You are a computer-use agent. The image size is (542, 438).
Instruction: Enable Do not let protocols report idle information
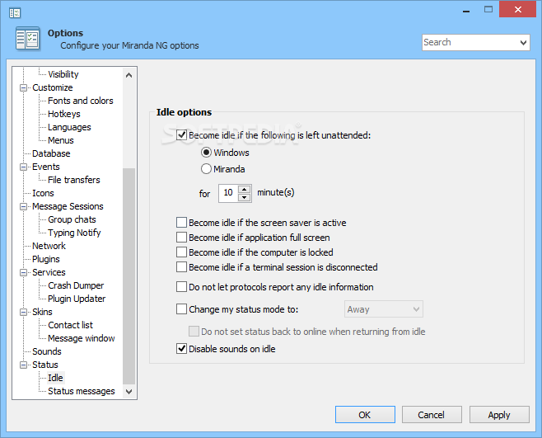tap(181, 287)
